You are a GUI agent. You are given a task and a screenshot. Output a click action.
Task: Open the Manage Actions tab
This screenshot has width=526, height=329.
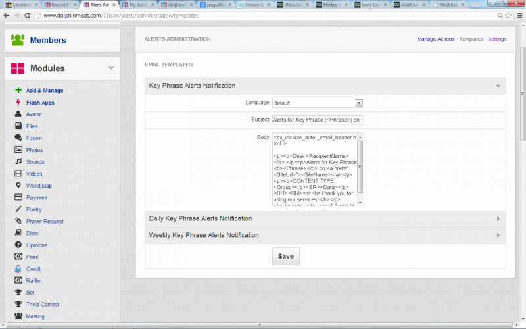point(435,39)
